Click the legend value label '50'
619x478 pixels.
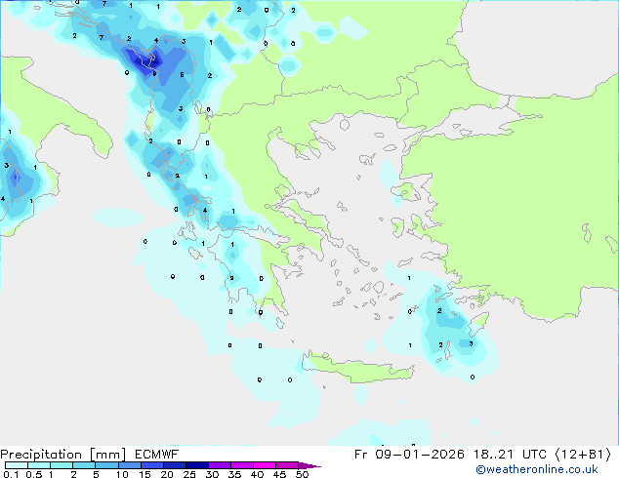pyautogui.click(x=303, y=474)
